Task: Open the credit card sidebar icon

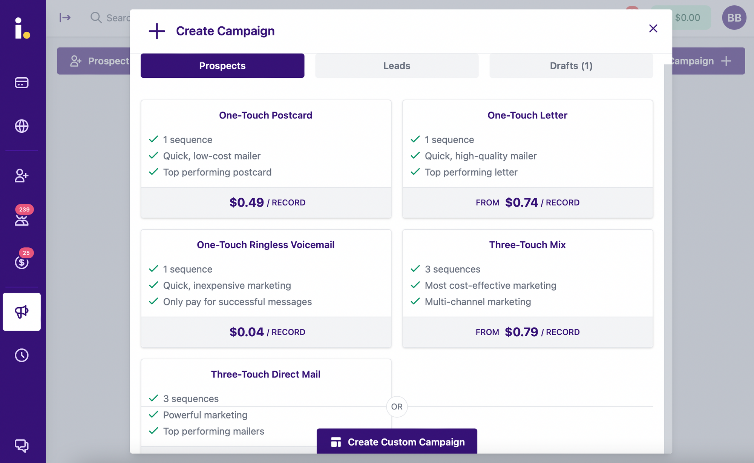Action: [21, 83]
